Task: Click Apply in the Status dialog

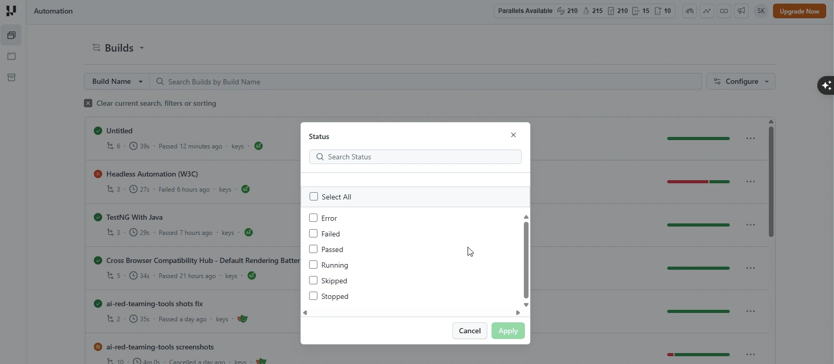Action: pyautogui.click(x=508, y=331)
